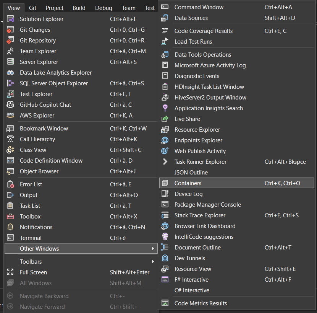317x313 pixels.
Task: Click the GitHub Copilot Chat icon
Action: pyautogui.click(x=10, y=105)
